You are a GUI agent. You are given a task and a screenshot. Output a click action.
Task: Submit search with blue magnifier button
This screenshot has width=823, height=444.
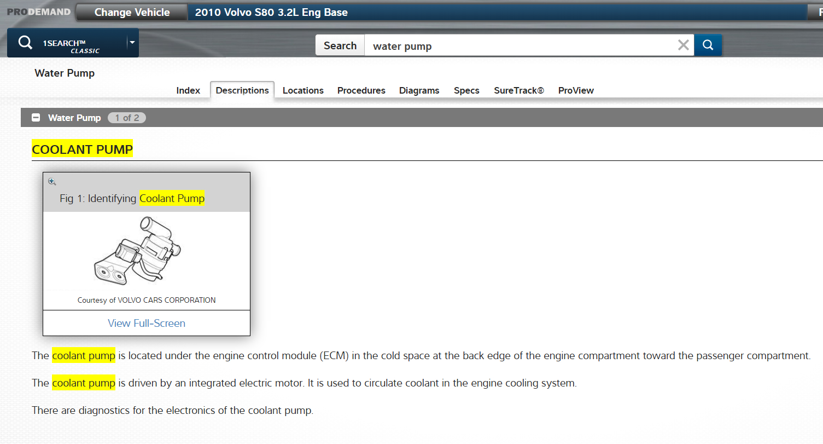click(x=708, y=45)
